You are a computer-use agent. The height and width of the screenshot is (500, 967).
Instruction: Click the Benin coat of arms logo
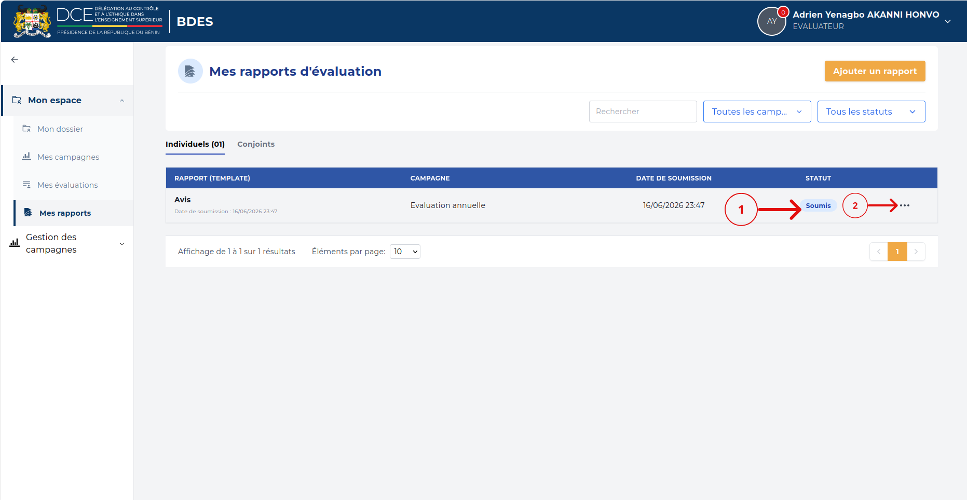[x=32, y=21]
